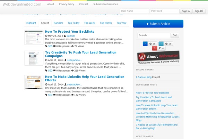The width and height of the screenshot is (208, 139).
Task: Open article How To Protect Your Backlinks
Action: click(70, 32)
